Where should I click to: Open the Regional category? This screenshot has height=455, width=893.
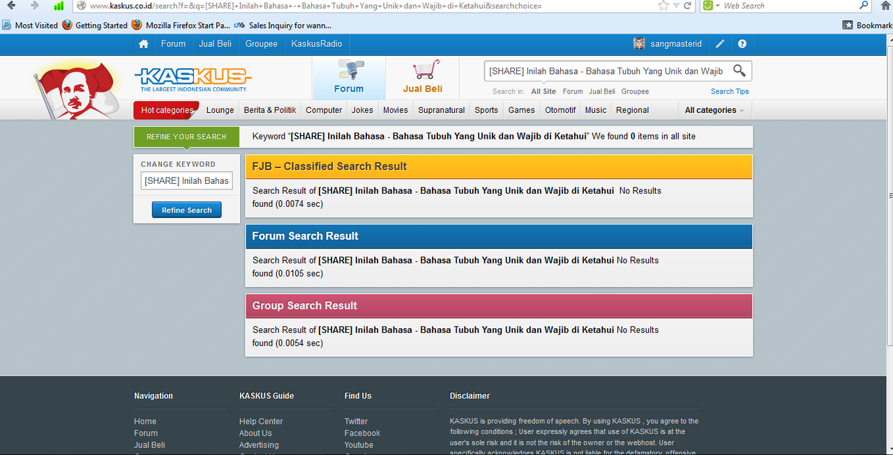[x=633, y=110]
